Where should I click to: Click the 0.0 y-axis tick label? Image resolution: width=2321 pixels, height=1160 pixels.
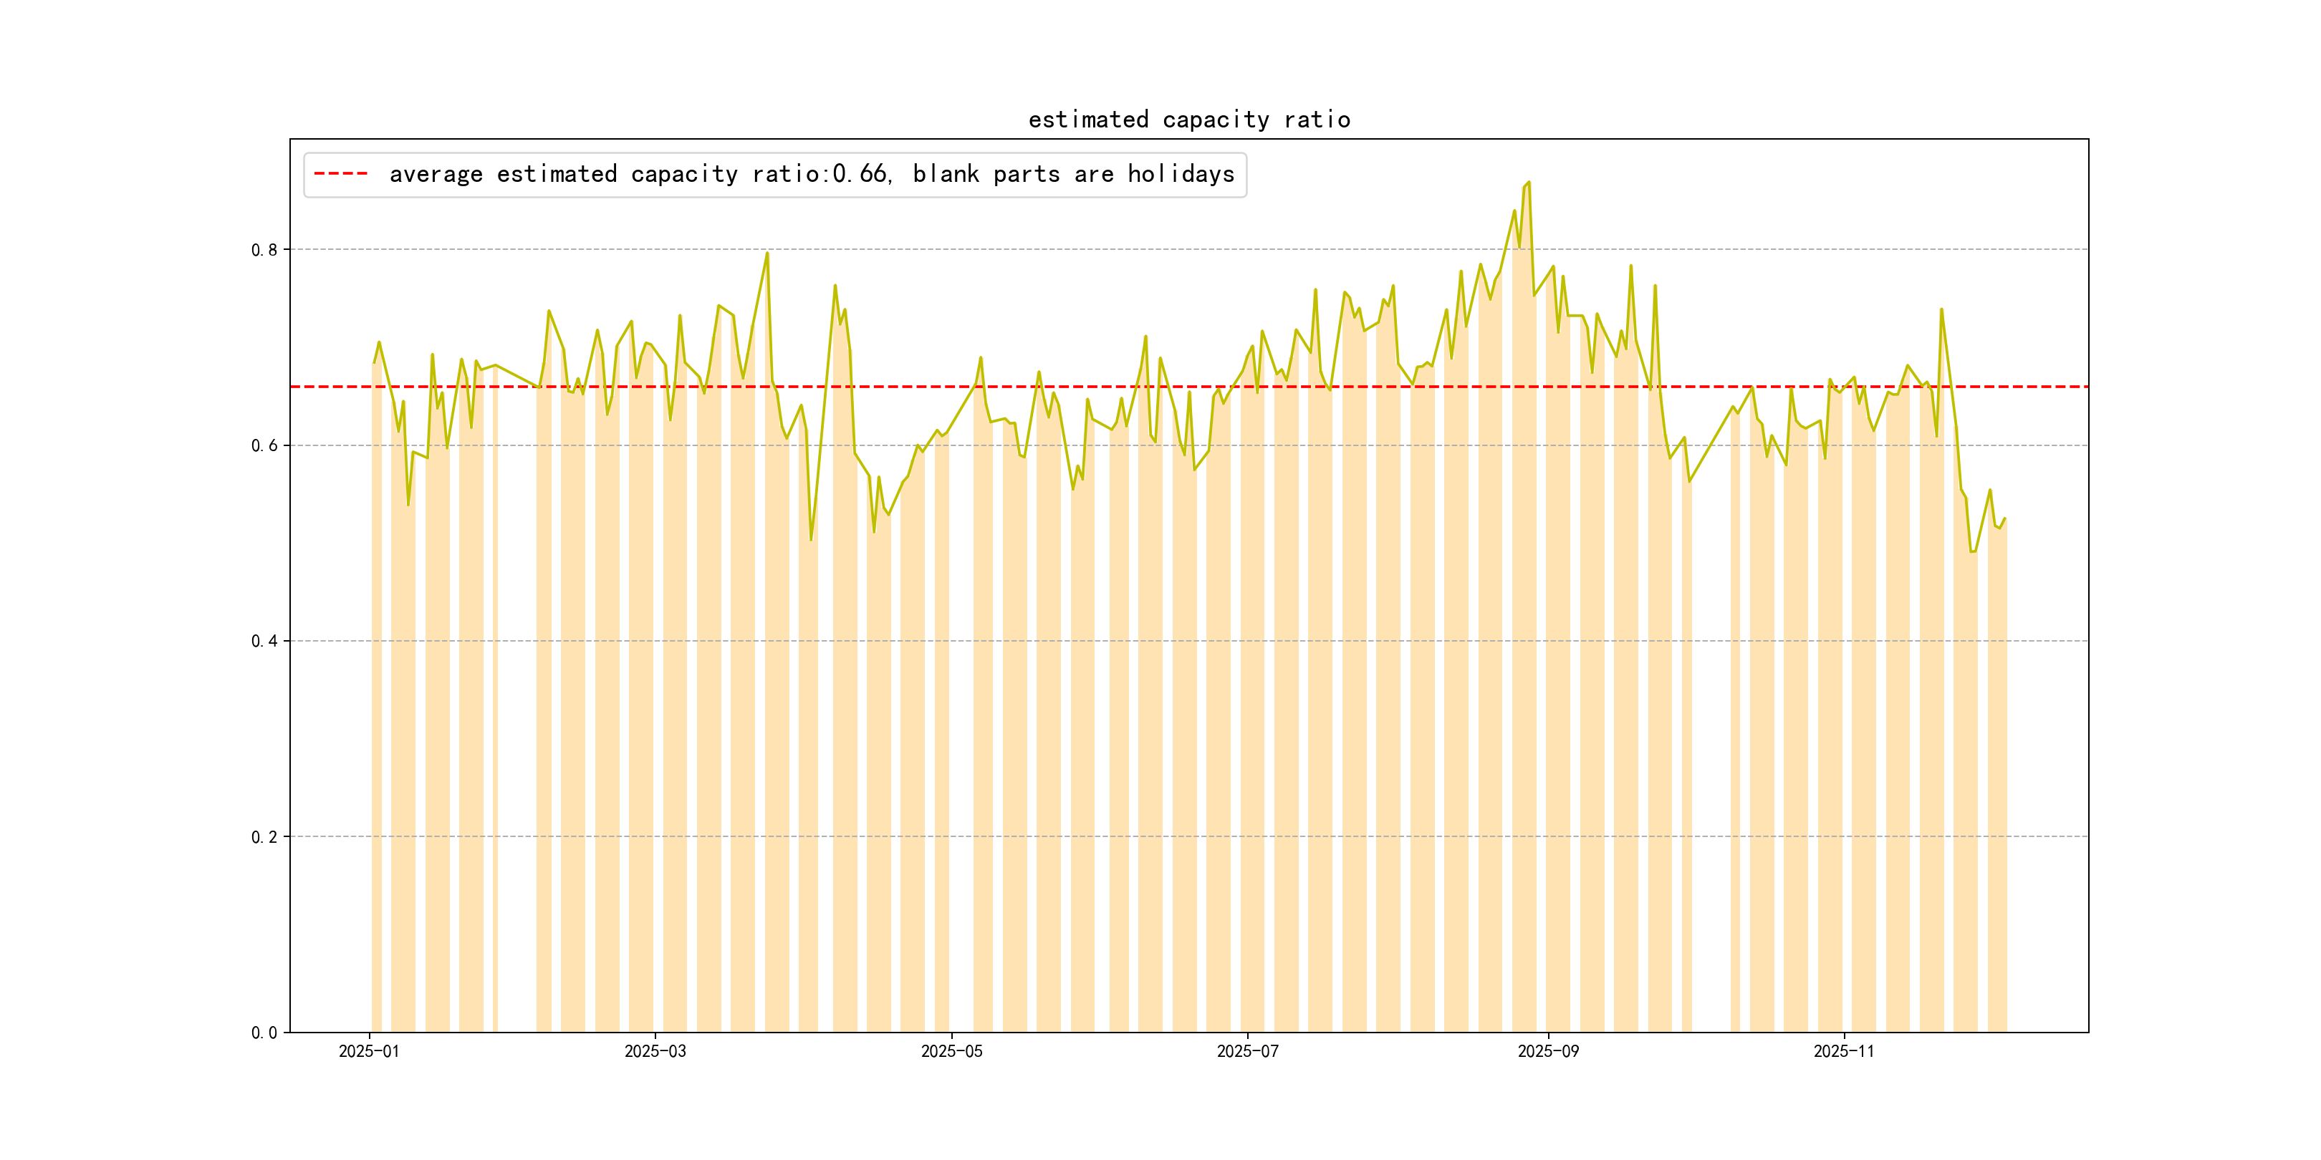click(x=264, y=1032)
